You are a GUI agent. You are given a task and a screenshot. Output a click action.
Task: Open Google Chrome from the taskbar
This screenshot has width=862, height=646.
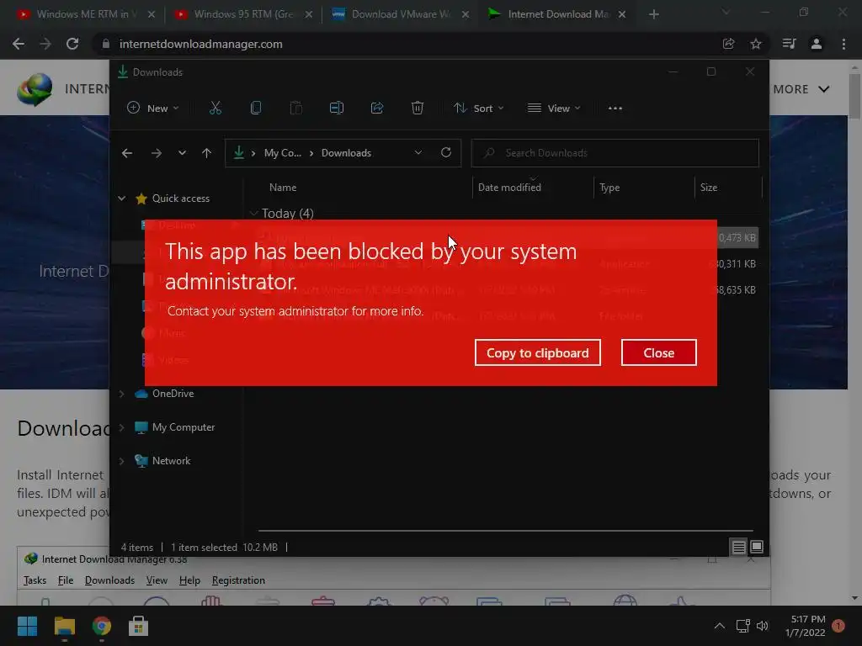click(x=102, y=626)
